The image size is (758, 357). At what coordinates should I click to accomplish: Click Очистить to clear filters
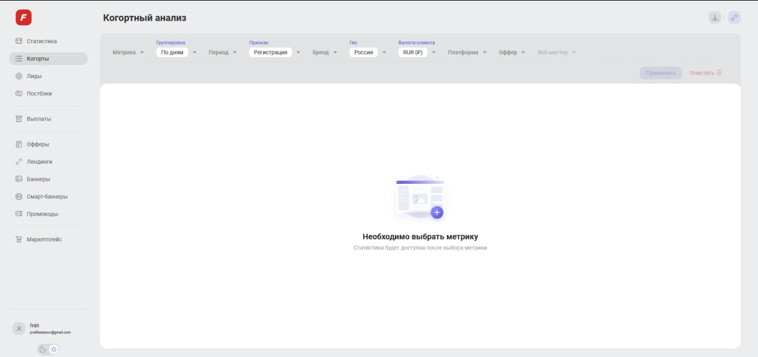coord(702,73)
